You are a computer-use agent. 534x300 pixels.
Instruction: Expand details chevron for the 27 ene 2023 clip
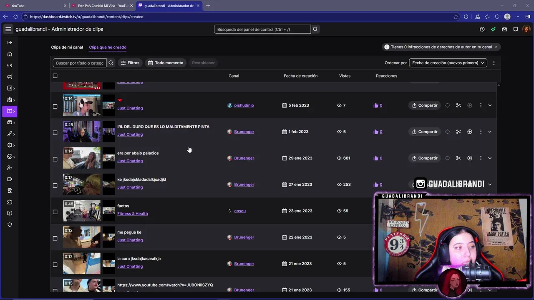coord(490,185)
